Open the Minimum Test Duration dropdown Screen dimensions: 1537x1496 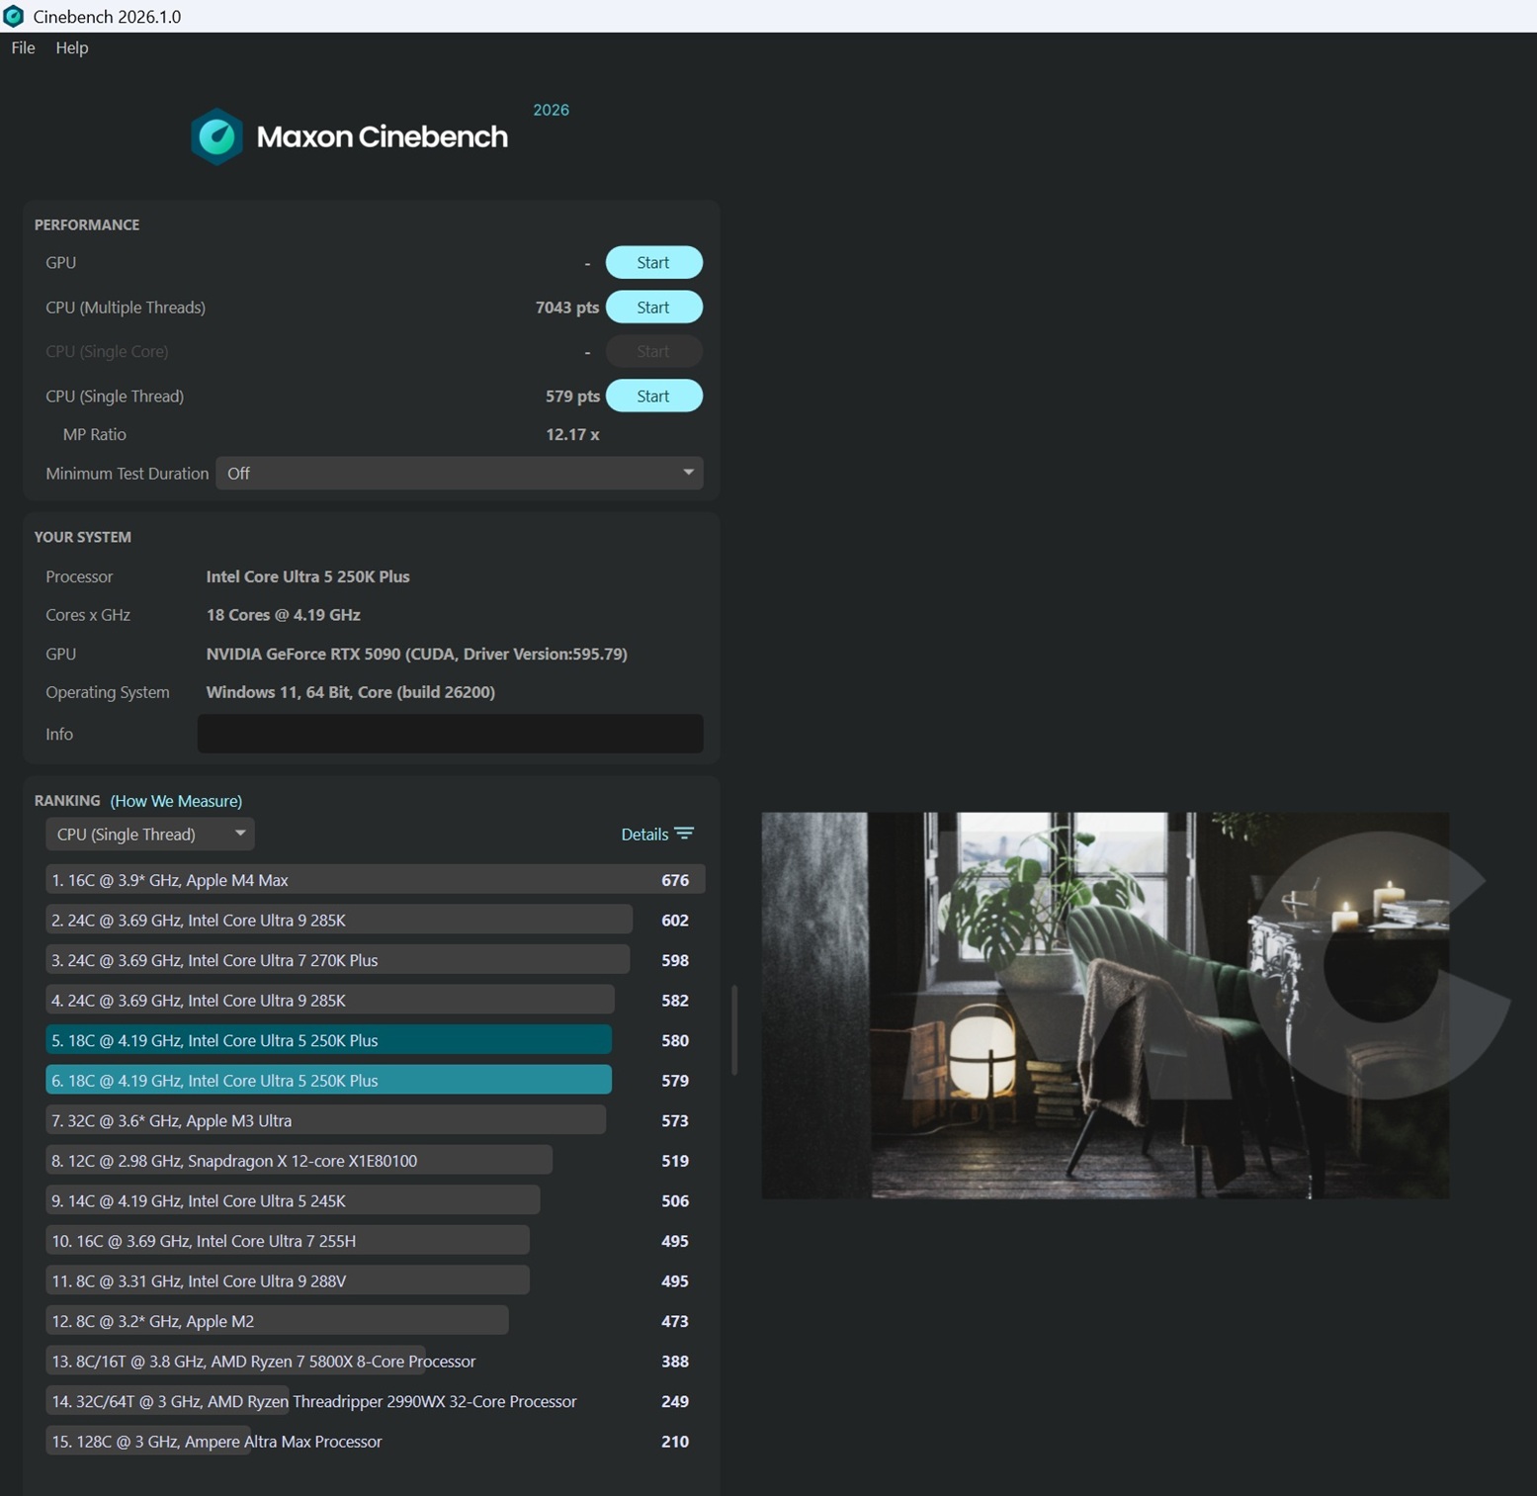point(459,473)
